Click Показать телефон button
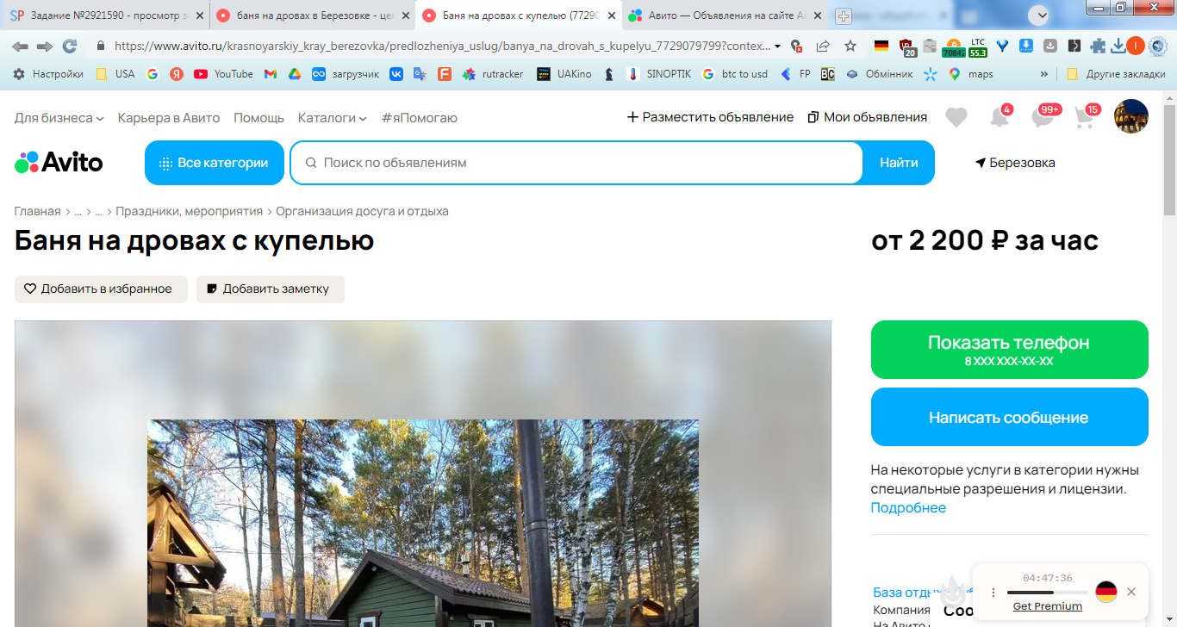Screen dimensions: 1177x627 point(1010,350)
